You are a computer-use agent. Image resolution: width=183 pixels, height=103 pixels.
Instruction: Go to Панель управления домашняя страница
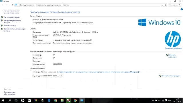pos(12,12)
